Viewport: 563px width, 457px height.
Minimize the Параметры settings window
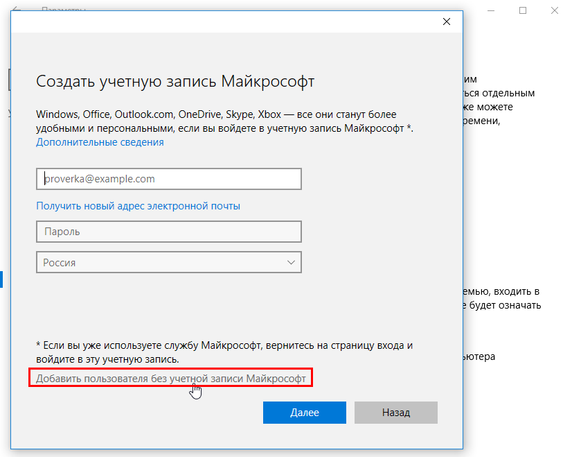[491, 11]
